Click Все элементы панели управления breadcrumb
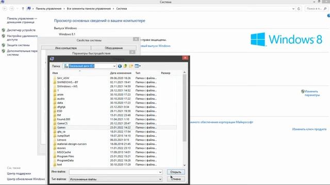 [89, 9]
